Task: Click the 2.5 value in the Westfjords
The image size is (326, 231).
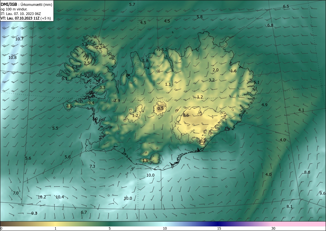Action: [x=87, y=63]
